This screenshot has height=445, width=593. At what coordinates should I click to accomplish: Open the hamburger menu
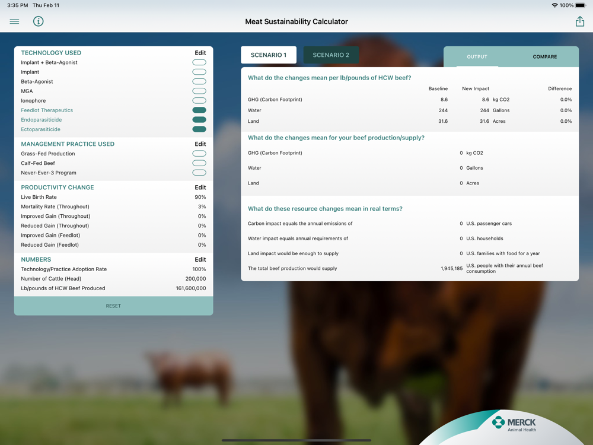[x=14, y=21]
